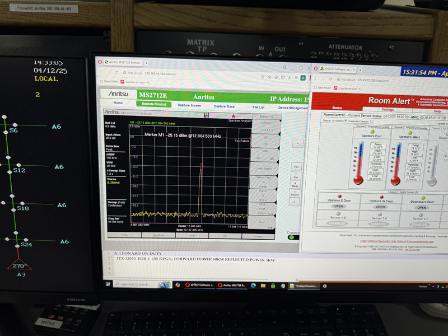This screenshot has height=336, width=448.
Task: Click the Peak Search softkey
Action: [x=264, y=169]
